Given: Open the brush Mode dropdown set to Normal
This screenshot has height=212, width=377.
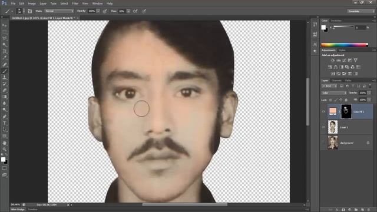Looking at the screenshot, I should click(59, 11).
